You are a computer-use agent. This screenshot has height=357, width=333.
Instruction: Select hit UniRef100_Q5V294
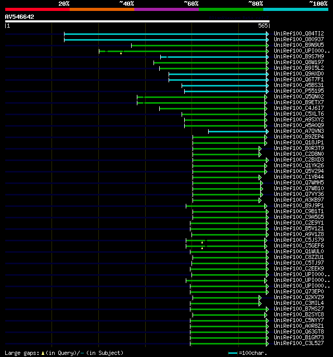tap(299, 171)
